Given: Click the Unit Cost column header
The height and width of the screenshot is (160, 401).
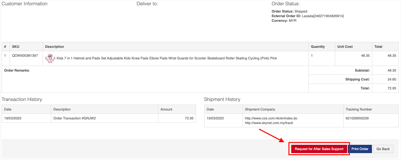Looking at the screenshot, I should click(345, 47).
